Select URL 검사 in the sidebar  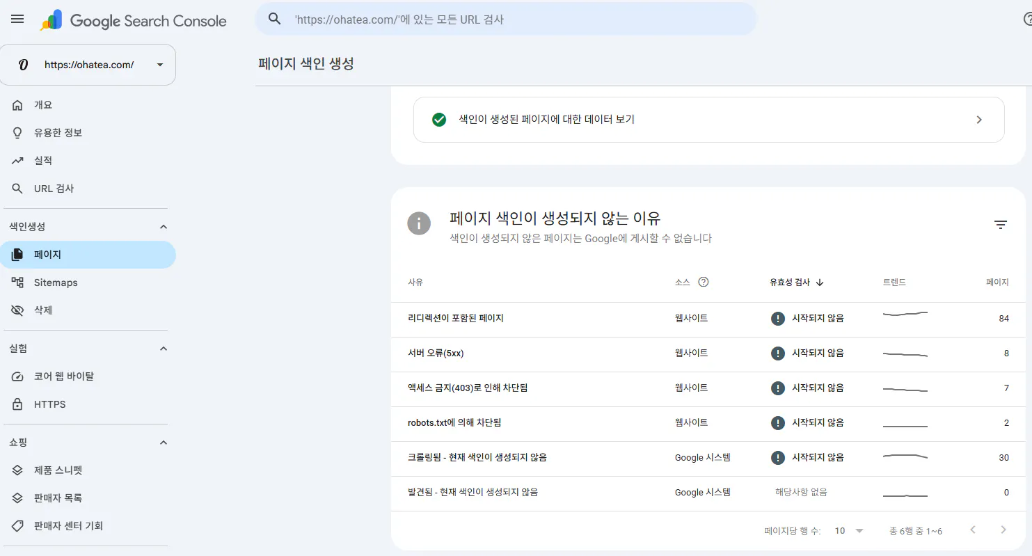click(88, 189)
